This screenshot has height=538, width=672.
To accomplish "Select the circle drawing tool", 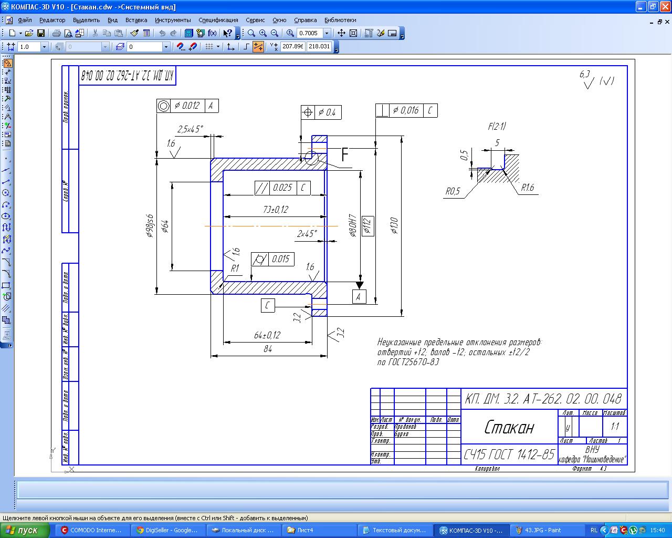I will pos(6,193).
